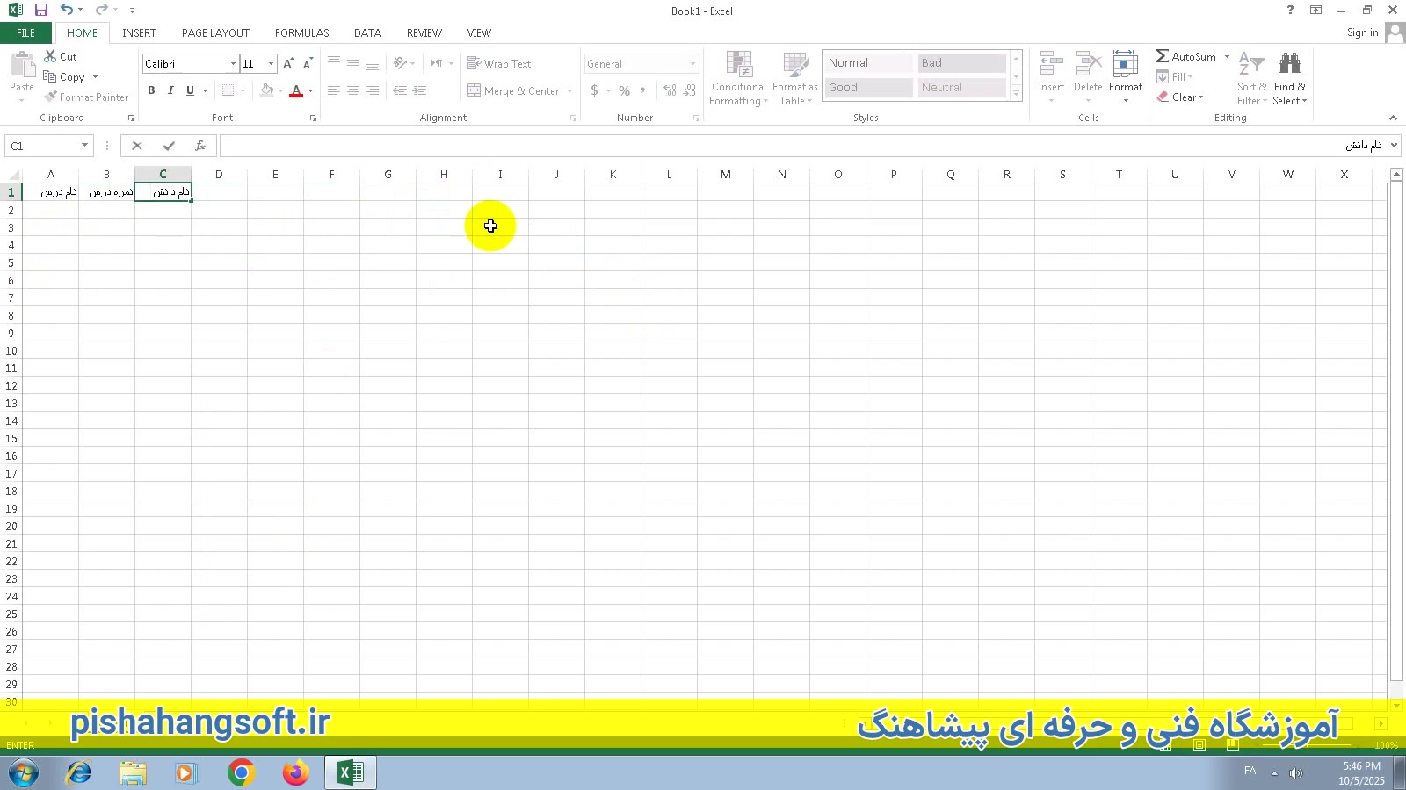Expand the cell styles gallery
The width and height of the screenshot is (1406, 790).
click(1016, 94)
